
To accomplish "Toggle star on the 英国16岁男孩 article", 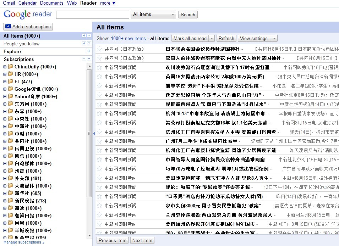I will 99,77.
